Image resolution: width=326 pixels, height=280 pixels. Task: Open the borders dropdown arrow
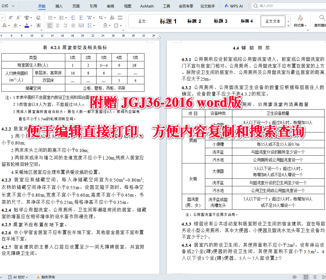click(120, 26)
